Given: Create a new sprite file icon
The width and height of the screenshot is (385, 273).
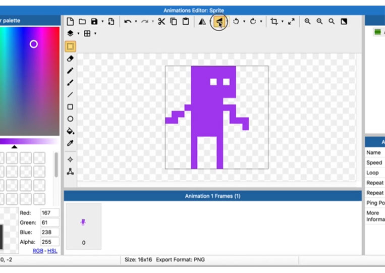Looking at the screenshot, I should (70, 21).
